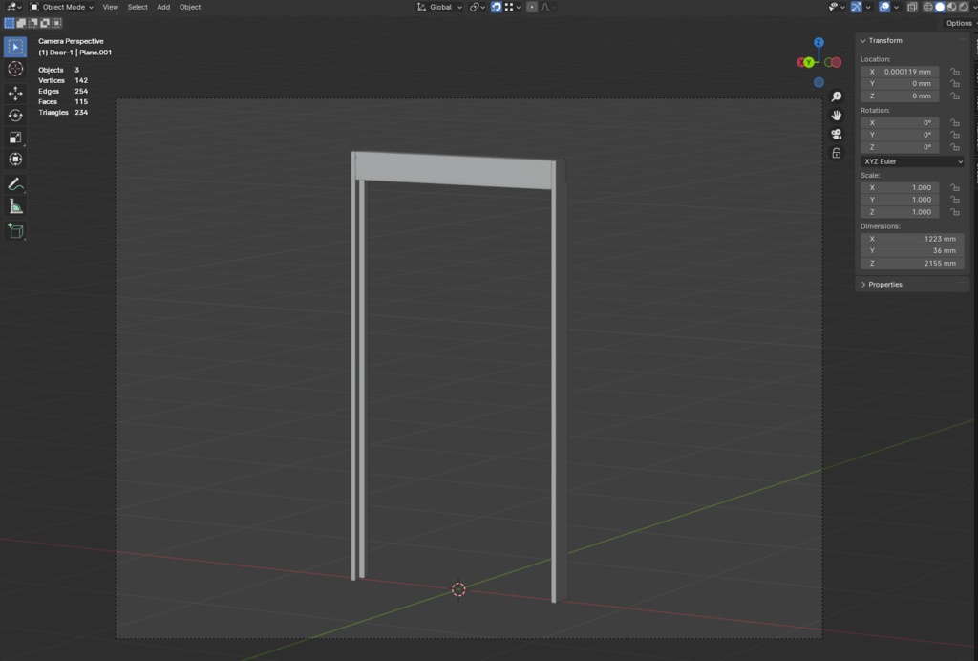Screen dimensions: 978x661
Task: Click the green Y axis gizmo circle
Action: tap(808, 62)
